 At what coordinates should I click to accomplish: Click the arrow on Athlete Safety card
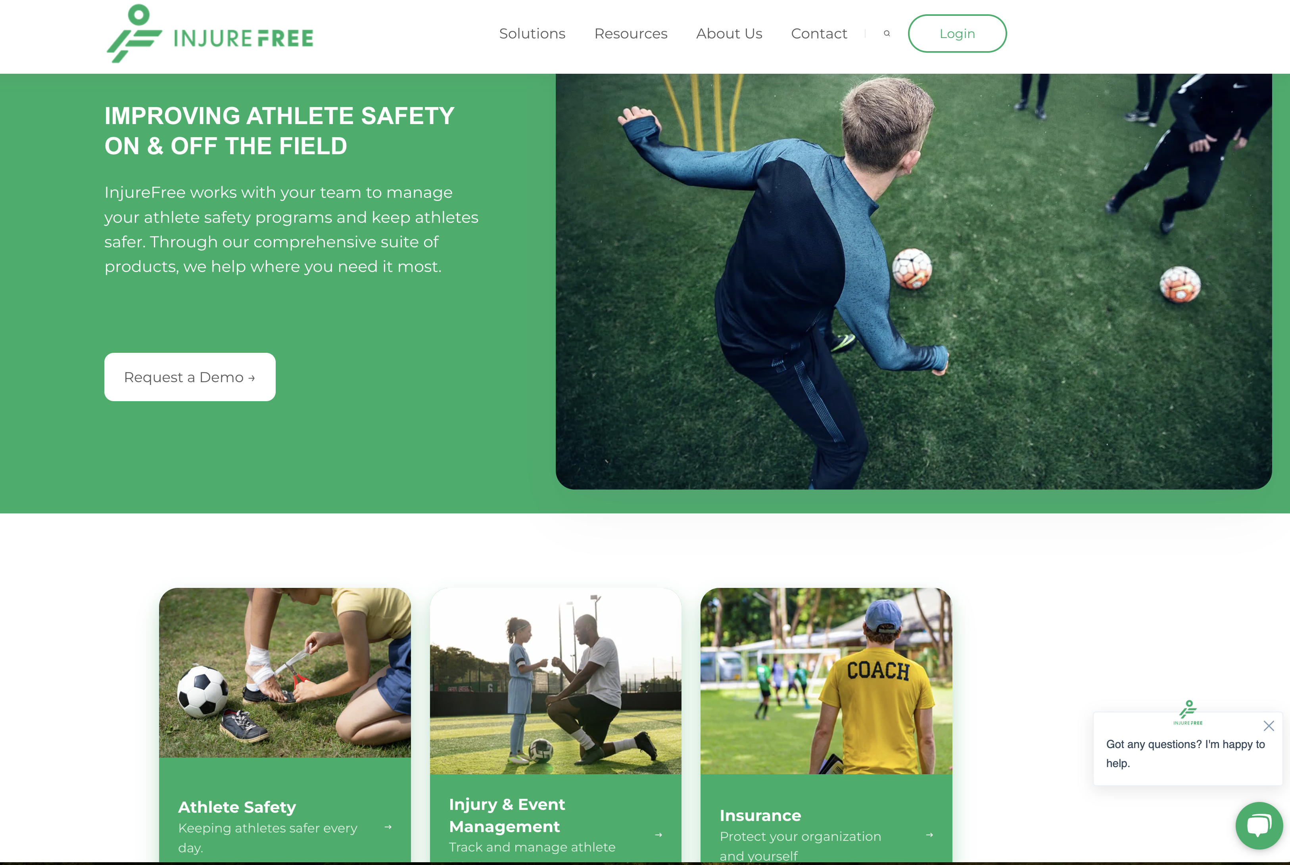pyautogui.click(x=388, y=827)
